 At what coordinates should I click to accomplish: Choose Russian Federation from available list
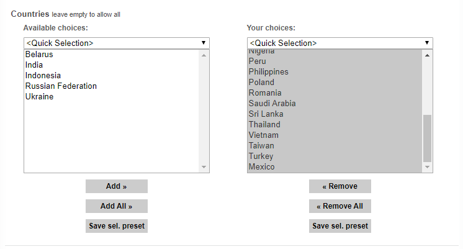pyautogui.click(x=61, y=86)
